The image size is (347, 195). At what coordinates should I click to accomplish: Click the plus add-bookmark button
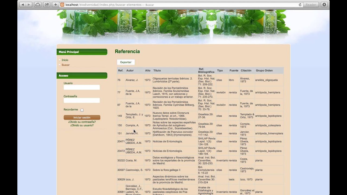55,5
